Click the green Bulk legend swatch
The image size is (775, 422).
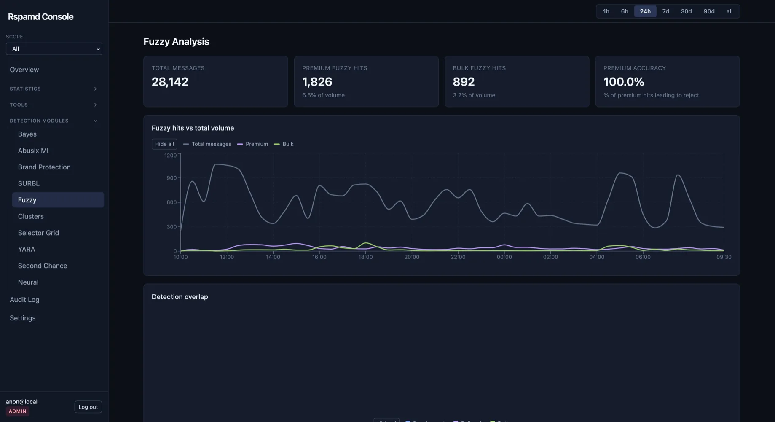tap(277, 144)
